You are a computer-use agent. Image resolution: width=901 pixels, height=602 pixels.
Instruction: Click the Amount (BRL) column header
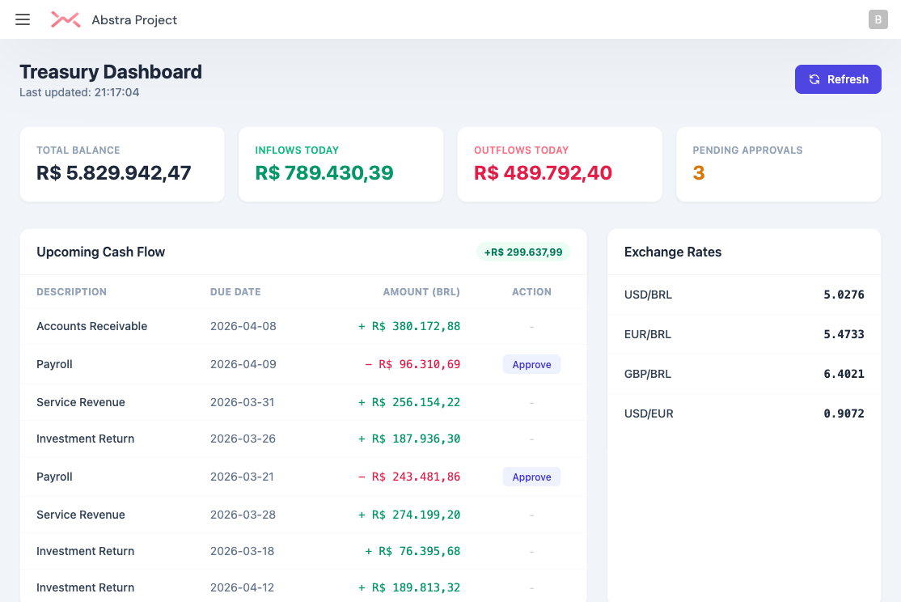pos(421,291)
